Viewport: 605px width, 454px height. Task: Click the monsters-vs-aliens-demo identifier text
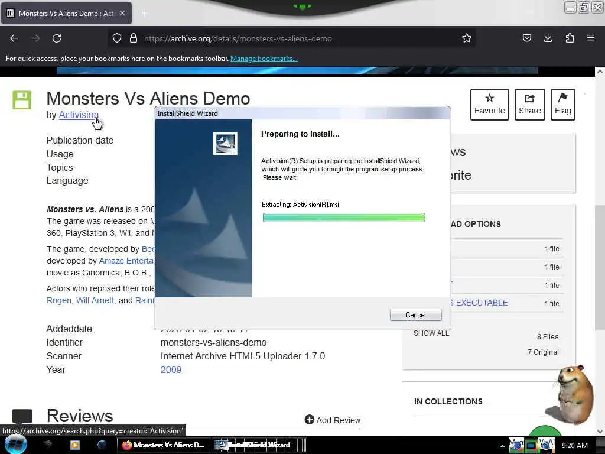coord(213,342)
